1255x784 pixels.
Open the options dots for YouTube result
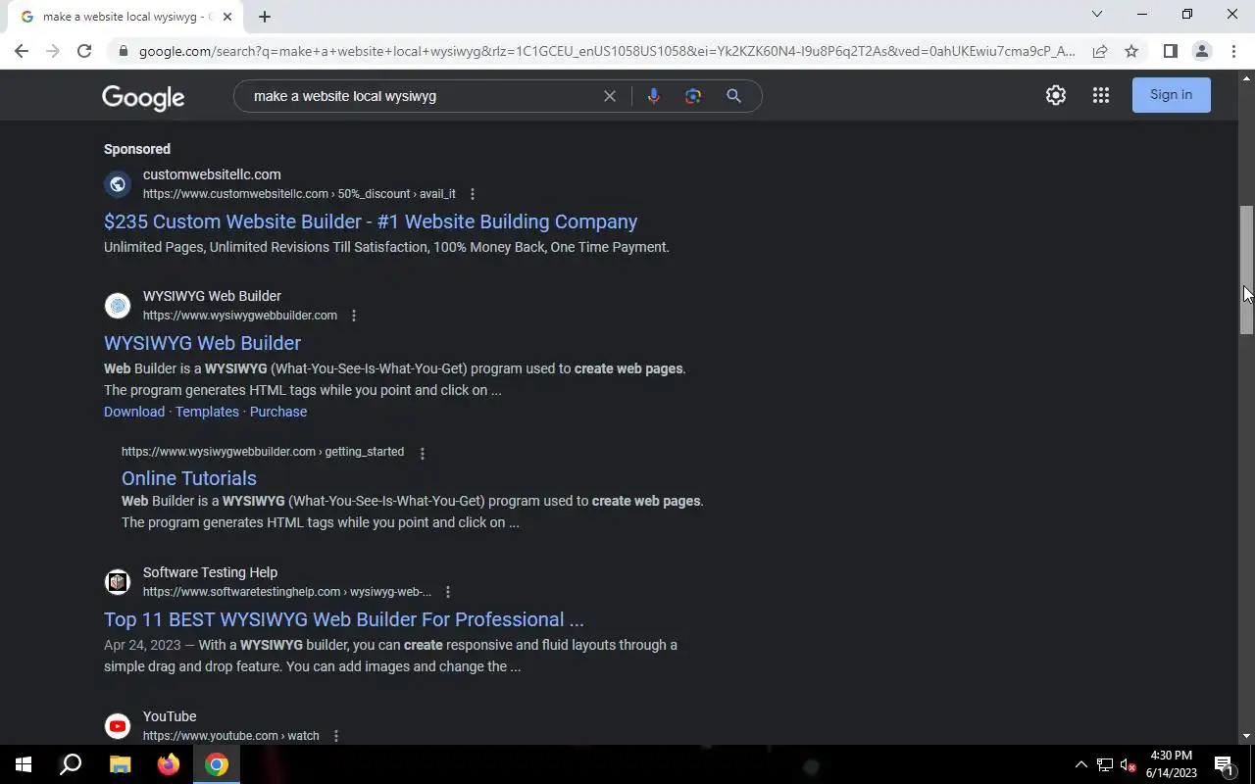point(336,736)
